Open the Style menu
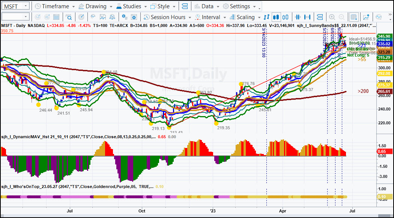The width and height of the screenshot is (394, 218). click(x=160, y=6)
